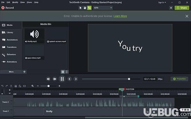
Task: Click the 0:02:00;00 ruler mark
Action: pyautogui.click(x=97, y=94)
